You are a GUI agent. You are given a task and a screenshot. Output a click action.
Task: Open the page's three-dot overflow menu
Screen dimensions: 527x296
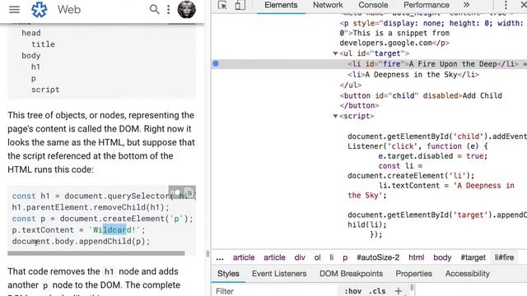168,9
